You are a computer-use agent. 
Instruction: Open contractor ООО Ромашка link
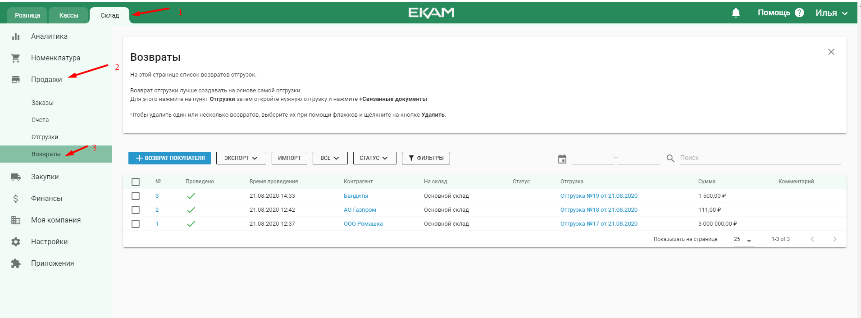363,224
